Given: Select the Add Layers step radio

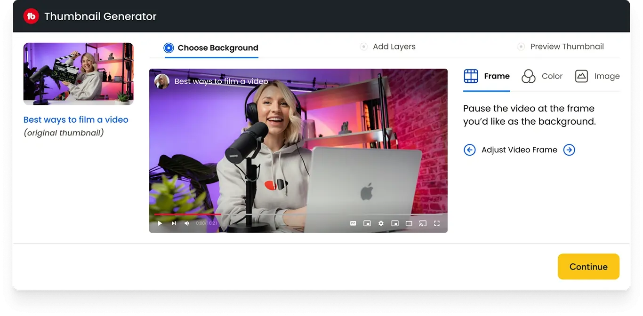Looking at the screenshot, I should tap(362, 47).
